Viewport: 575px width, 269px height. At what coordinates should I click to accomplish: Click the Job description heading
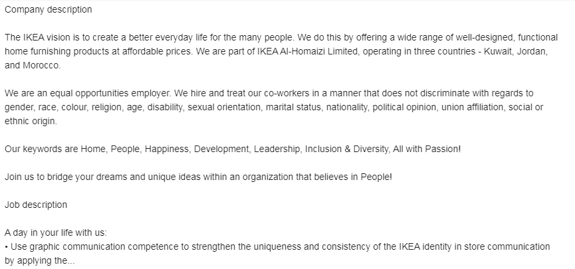[36, 205]
